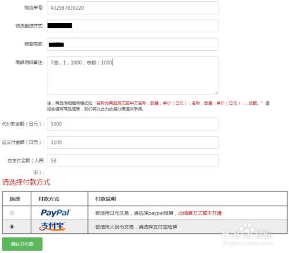Click the green 确认并付款 button
Image resolution: width=289 pixels, height=253 pixels.
tap(23, 244)
